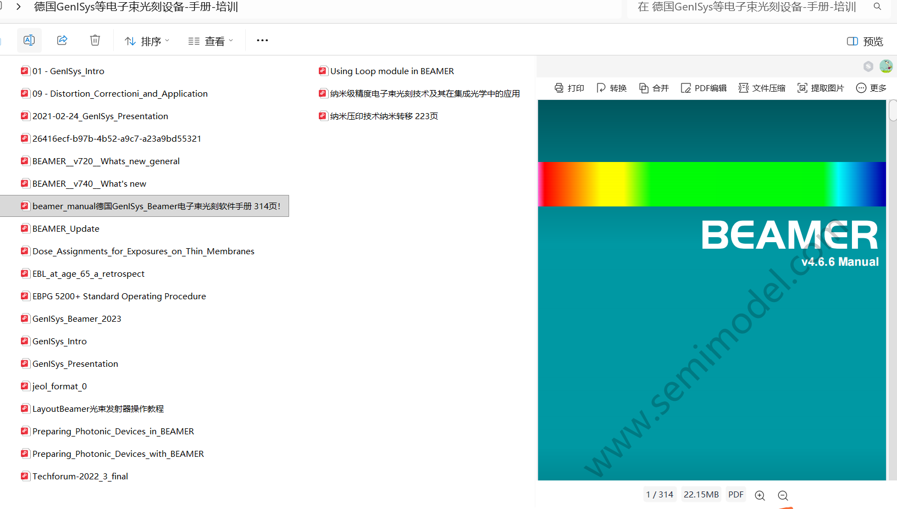Click the print (打印) button in the preview toolbar
The width and height of the screenshot is (897, 509).
569,88
